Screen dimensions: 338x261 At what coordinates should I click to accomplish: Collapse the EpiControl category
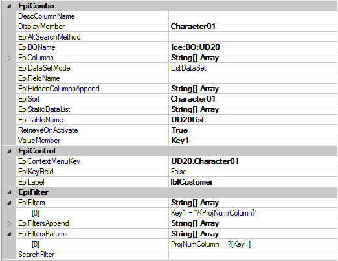(x=9, y=151)
